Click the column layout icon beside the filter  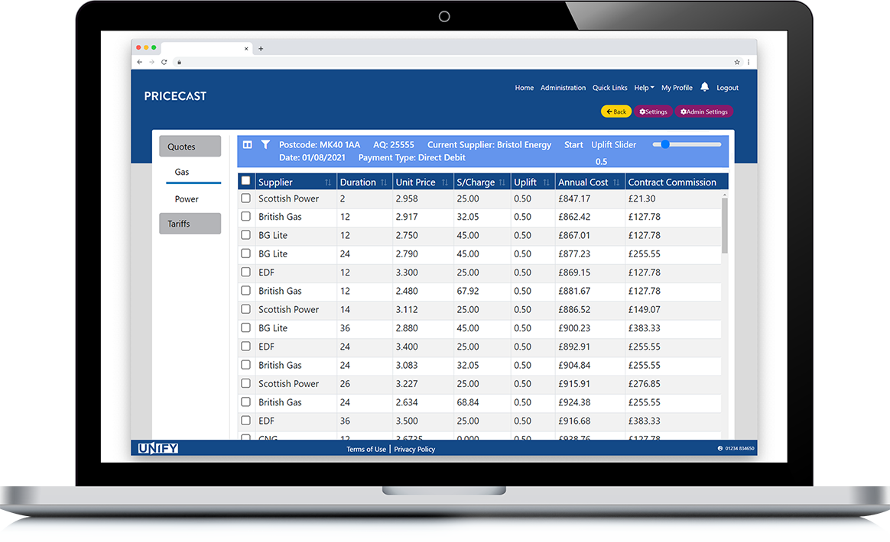point(248,144)
